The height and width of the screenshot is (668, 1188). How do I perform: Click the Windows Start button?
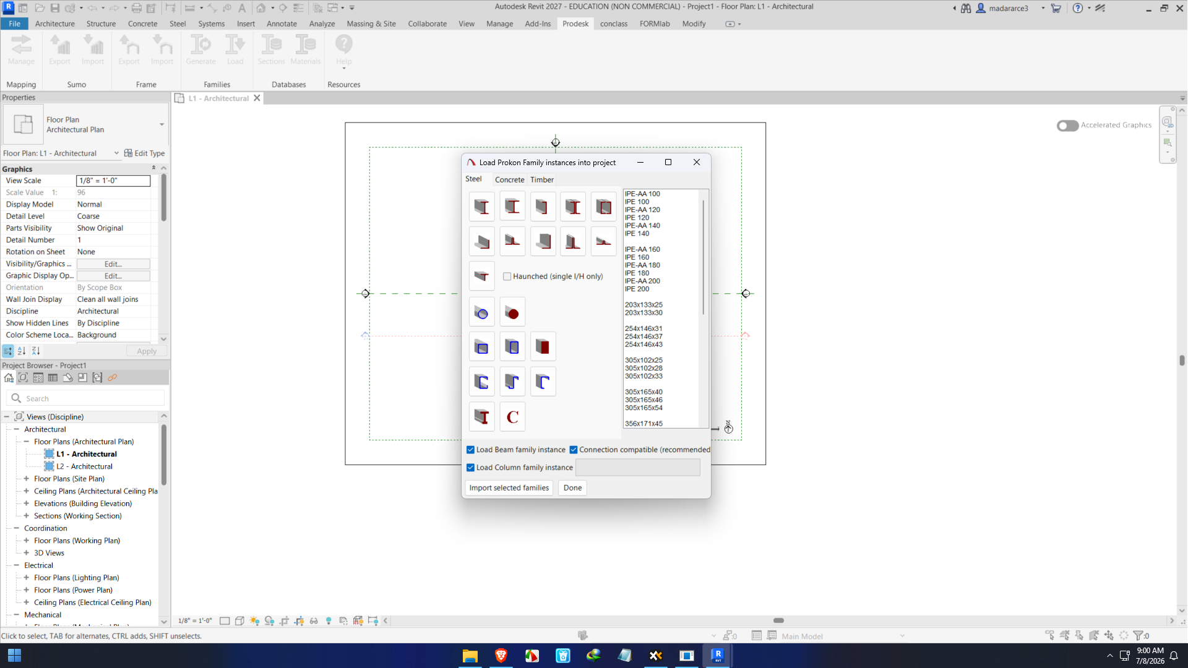14,656
